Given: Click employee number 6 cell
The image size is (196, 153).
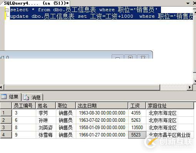Looking at the screenshot, I should coord(24,120).
